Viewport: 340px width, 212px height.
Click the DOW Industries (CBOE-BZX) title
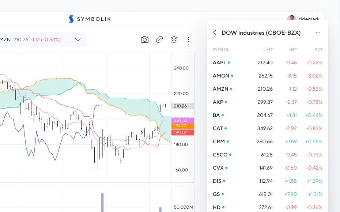pyautogui.click(x=261, y=33)
